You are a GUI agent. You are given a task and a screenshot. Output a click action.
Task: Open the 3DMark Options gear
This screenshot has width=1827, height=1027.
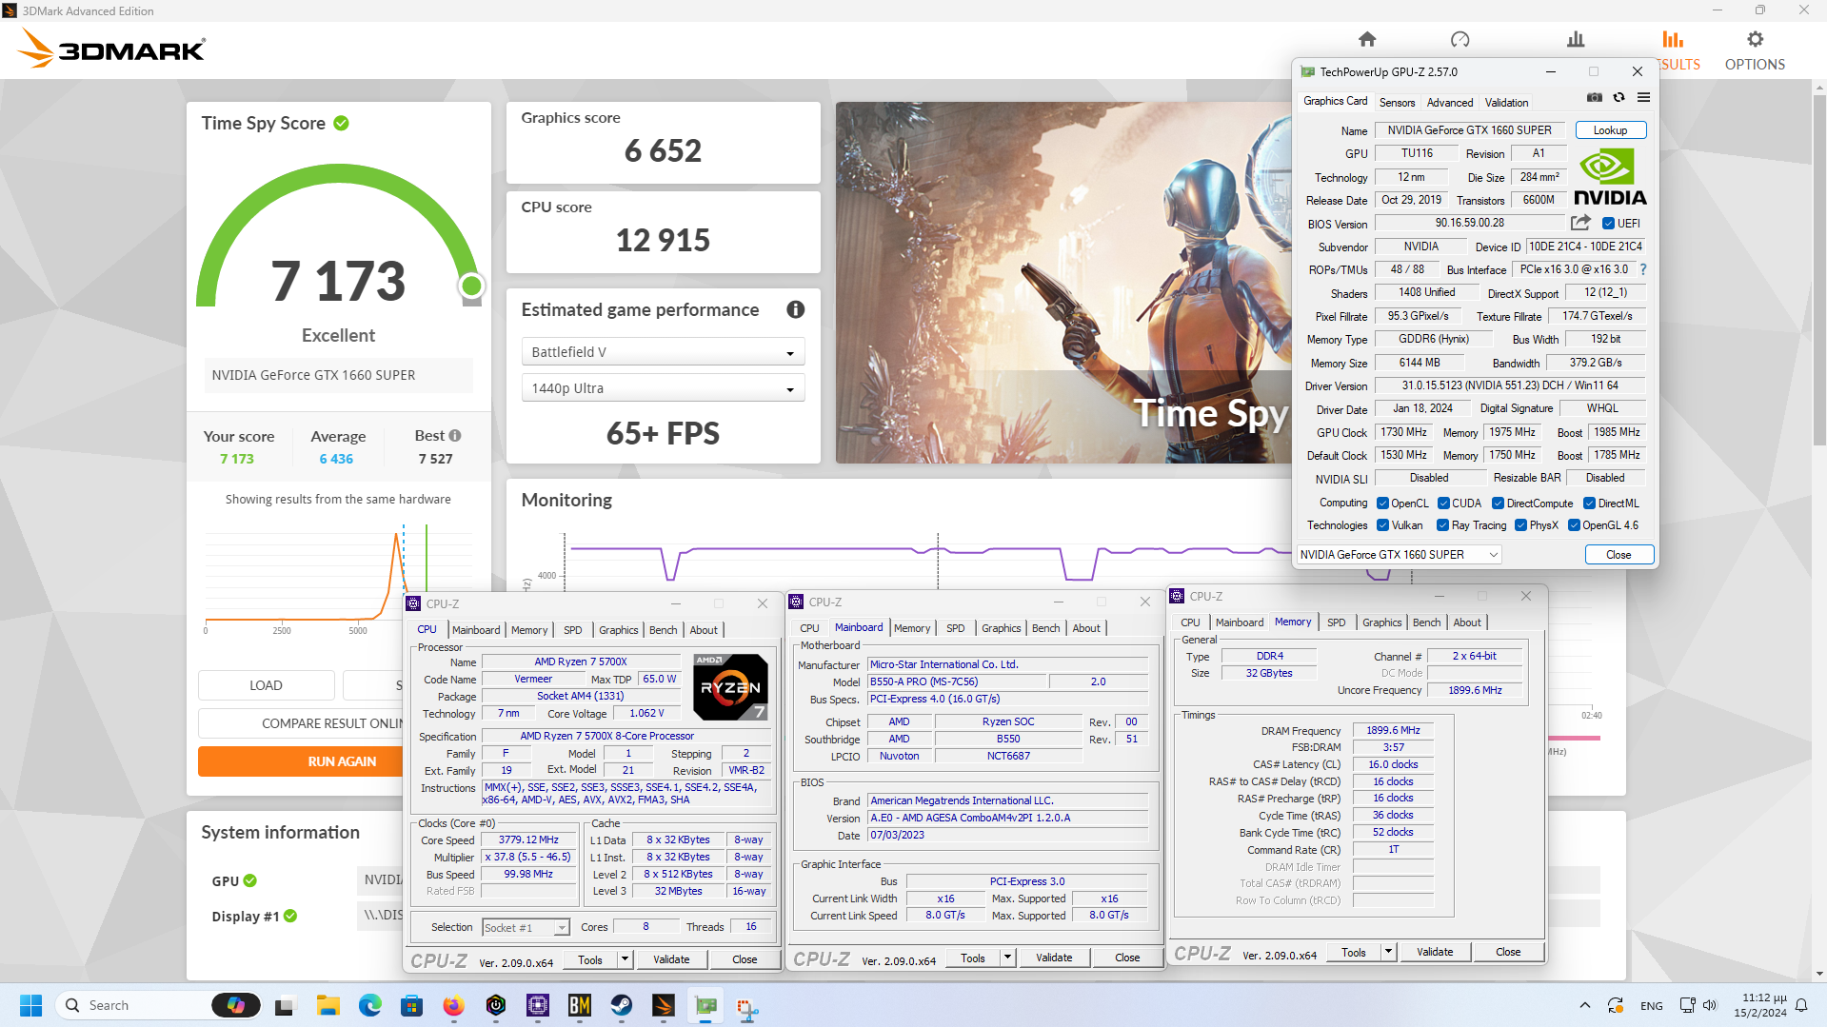(1755, 39)
